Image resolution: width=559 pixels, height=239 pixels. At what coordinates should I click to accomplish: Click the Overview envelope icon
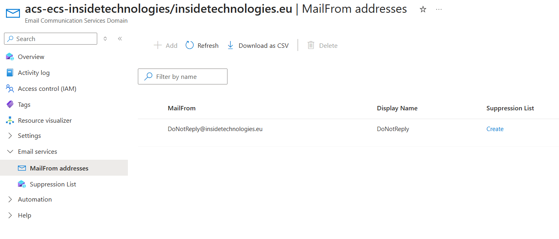(10, 57)
